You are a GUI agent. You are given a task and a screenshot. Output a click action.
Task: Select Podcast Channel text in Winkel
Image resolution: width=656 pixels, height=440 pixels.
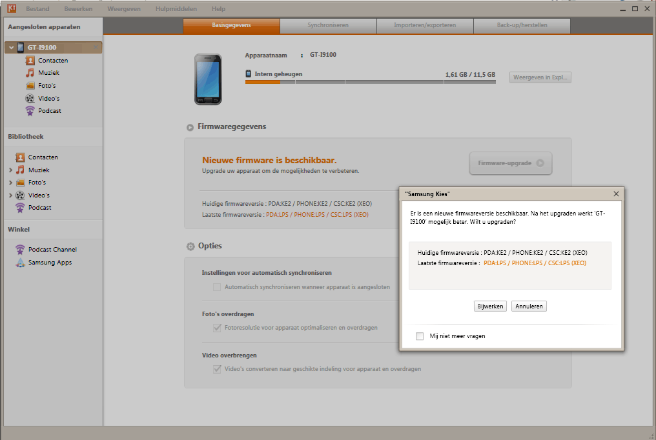[x=53, y=250]
